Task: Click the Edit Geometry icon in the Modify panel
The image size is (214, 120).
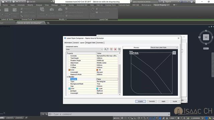Action: 51,10
